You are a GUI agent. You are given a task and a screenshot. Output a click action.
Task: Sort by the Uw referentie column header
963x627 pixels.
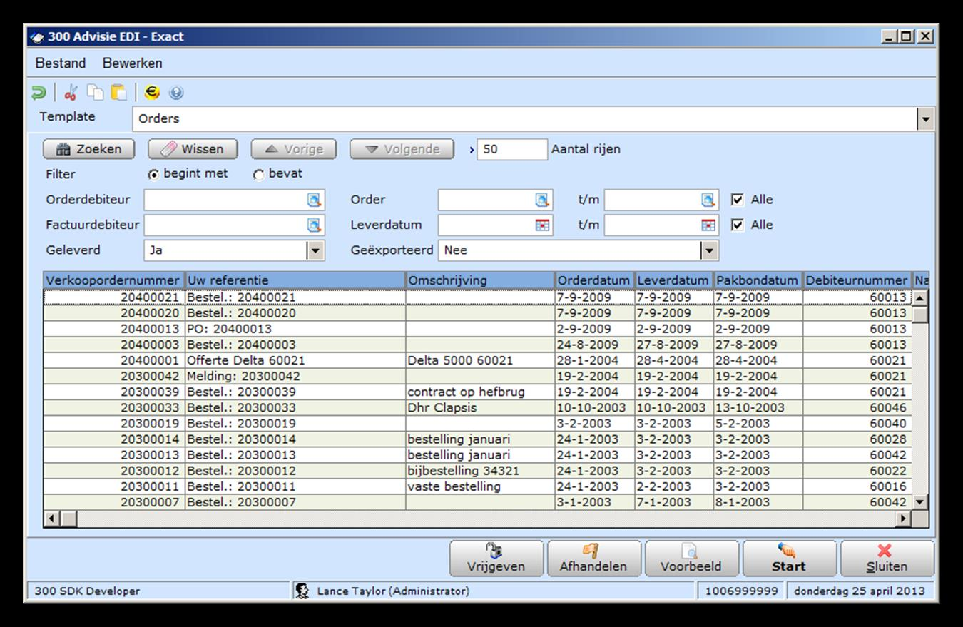tap(295, 280)
